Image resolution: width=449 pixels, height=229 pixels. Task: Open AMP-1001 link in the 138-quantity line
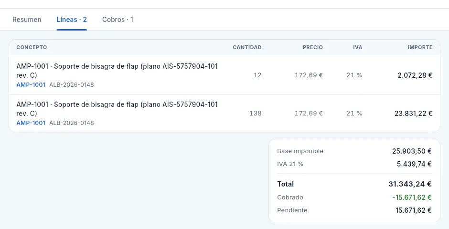31,123
